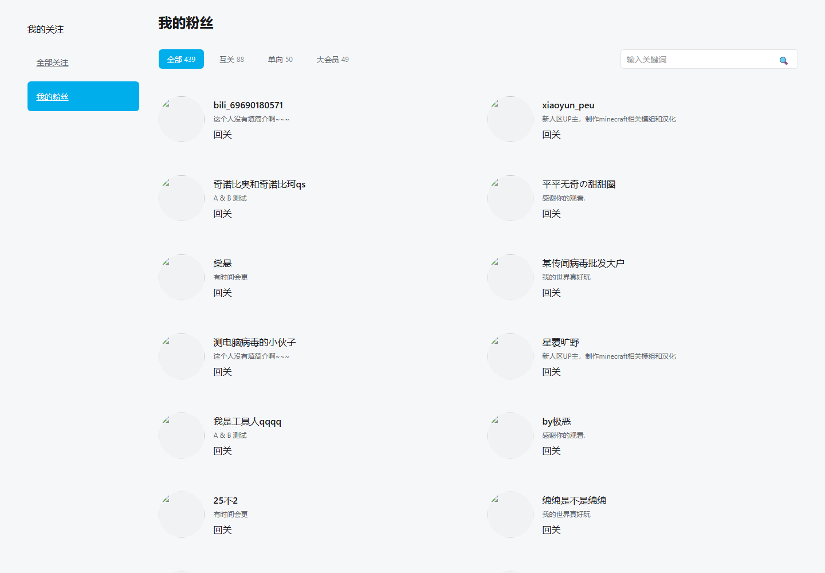Open avatar of 燊悬
This screenshot has width=825, height=573.
pyautogui.click(x=182, y=277)
